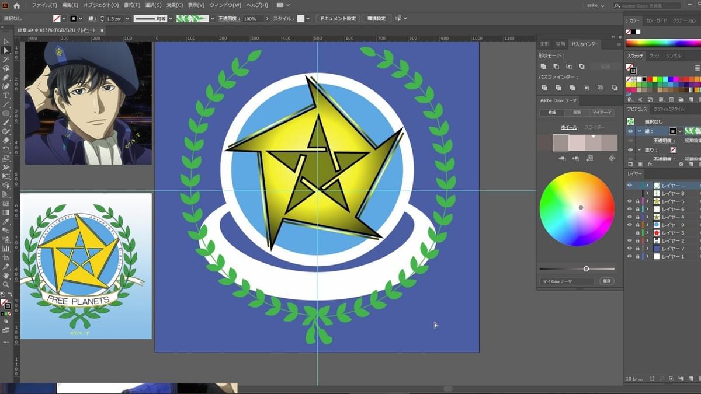Switch to the 整列 tab
The image size is (701, 394).
click(560, 44)
